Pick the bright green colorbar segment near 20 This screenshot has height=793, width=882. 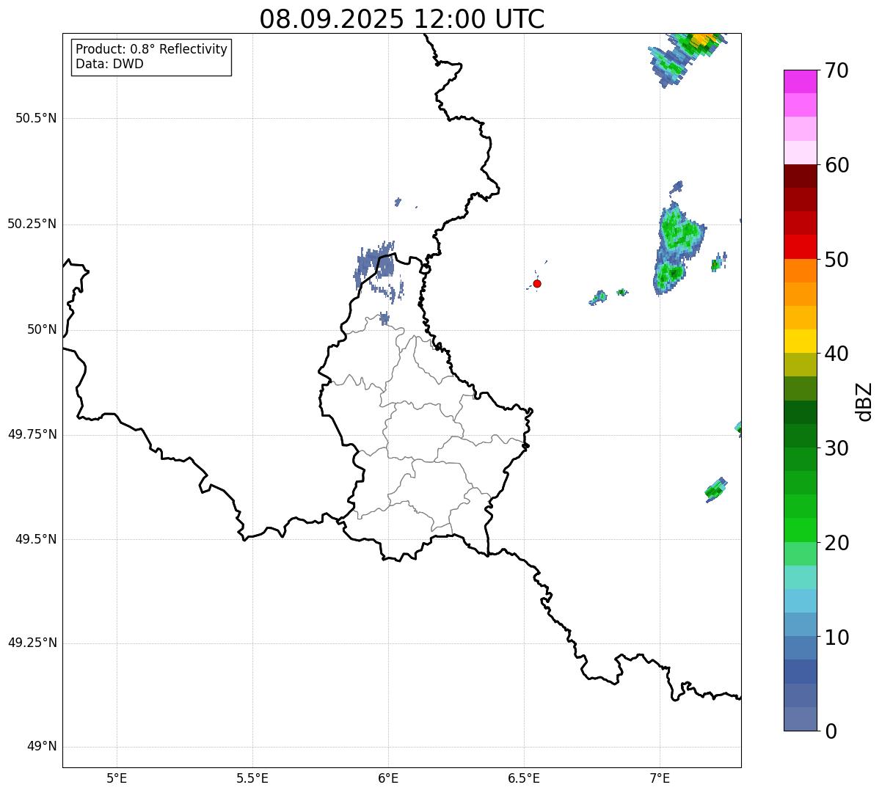coord(800,530)
